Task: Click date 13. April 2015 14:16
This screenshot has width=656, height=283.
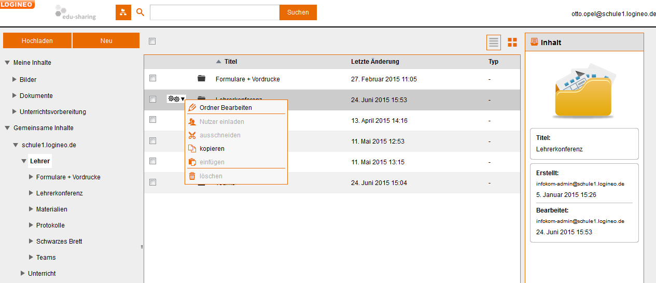Action: click(379, 121)
